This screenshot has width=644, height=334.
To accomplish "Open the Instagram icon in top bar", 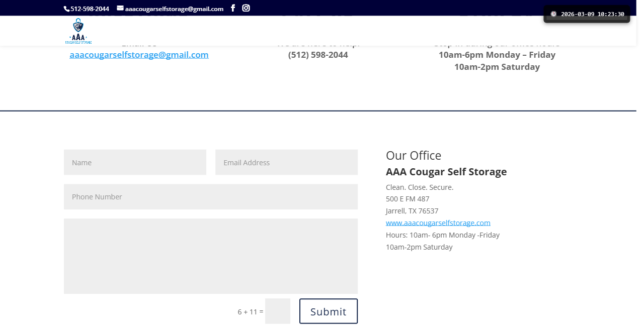I will click(246, 8).
